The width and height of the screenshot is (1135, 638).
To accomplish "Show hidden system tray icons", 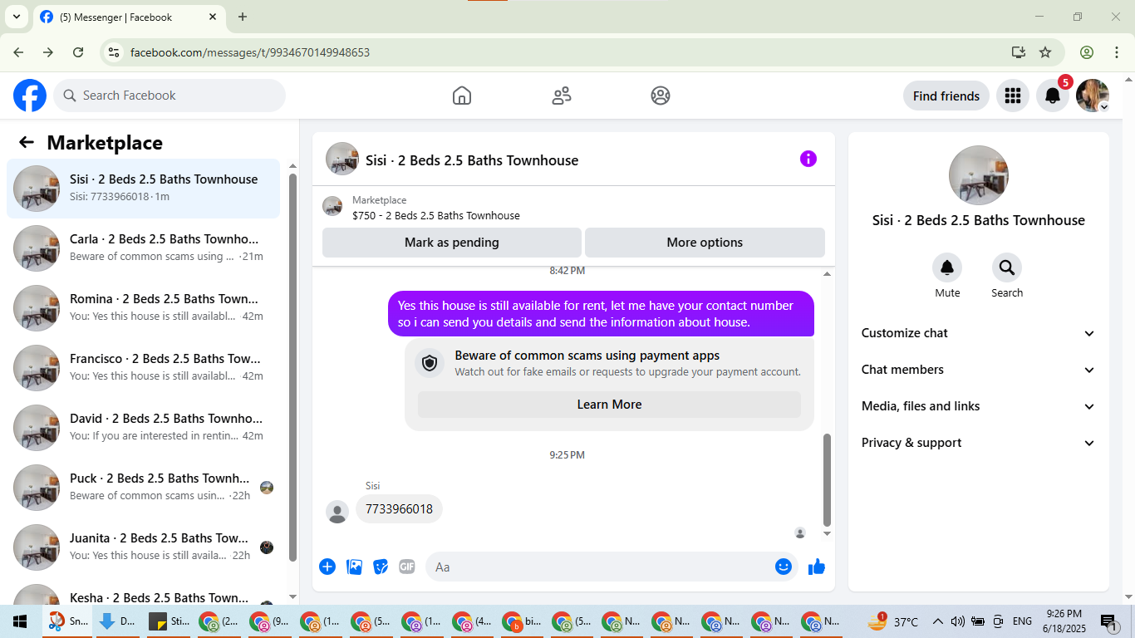I will pyautogui.click(x=938, y=621).
